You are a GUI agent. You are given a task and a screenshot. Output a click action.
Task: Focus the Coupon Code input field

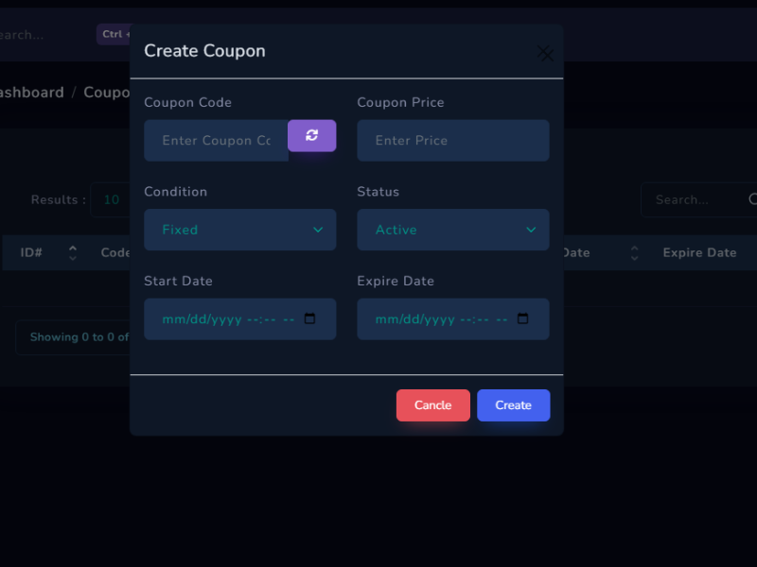216,141
